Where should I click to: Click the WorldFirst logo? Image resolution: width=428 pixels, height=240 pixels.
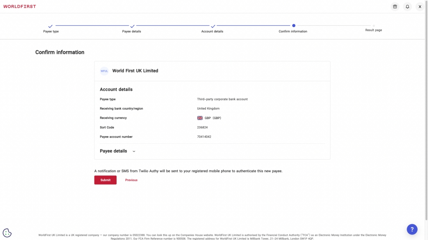click(x=20, y=6)
